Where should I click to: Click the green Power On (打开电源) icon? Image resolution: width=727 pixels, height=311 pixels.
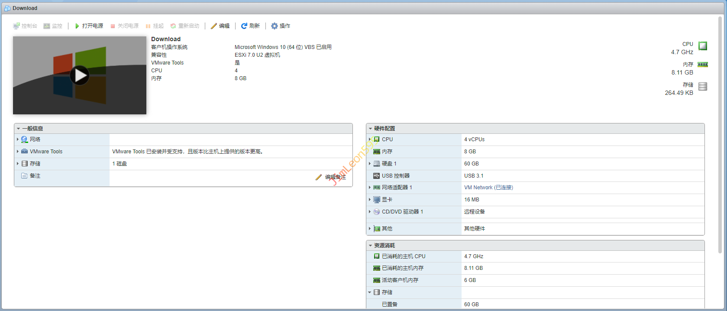77,26
